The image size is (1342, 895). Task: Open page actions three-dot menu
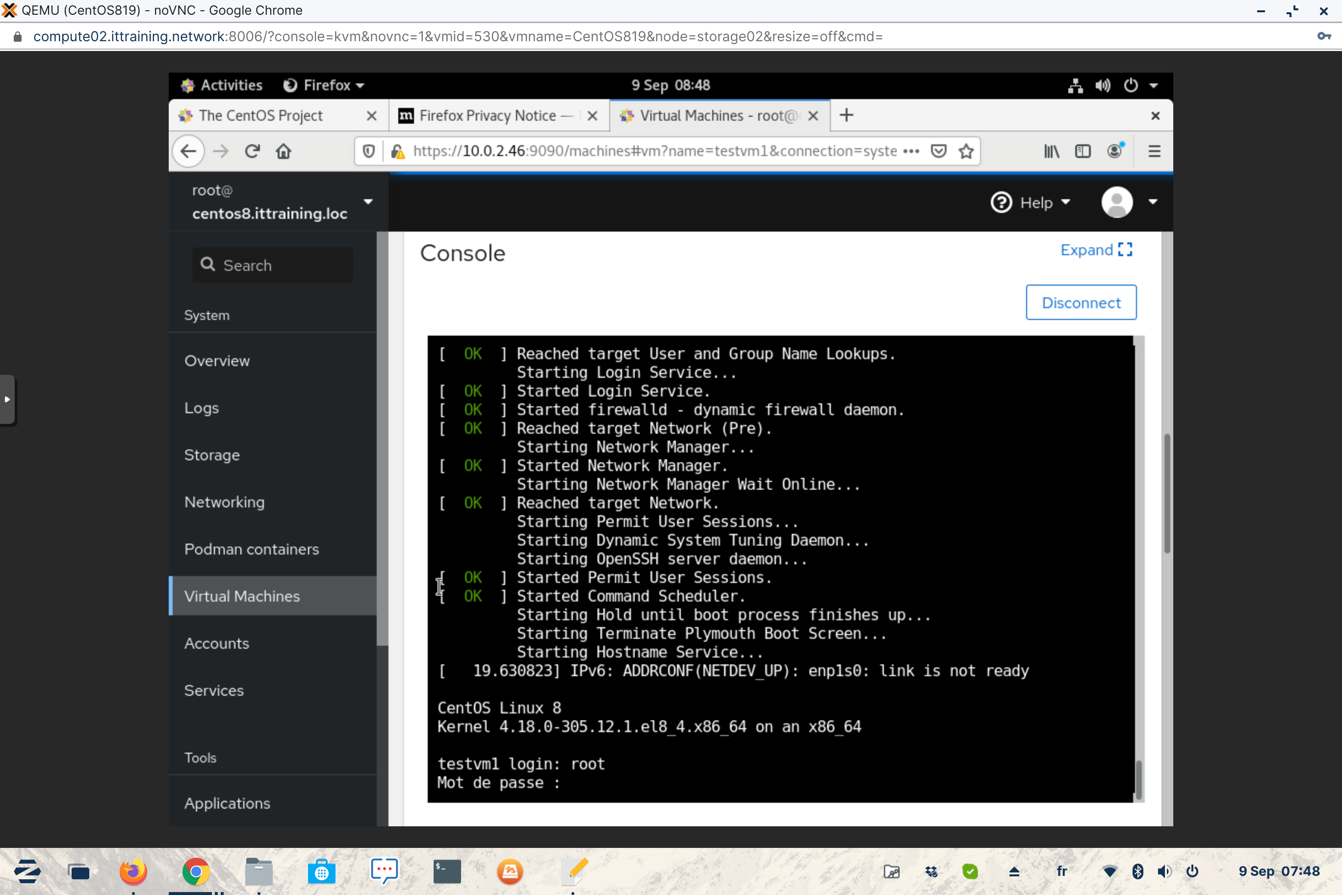pos(911,151)
